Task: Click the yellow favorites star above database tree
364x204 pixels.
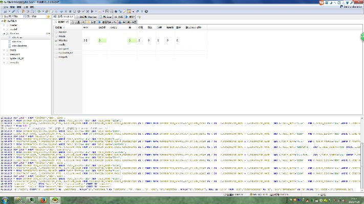Action: click(x=48, y=16)
